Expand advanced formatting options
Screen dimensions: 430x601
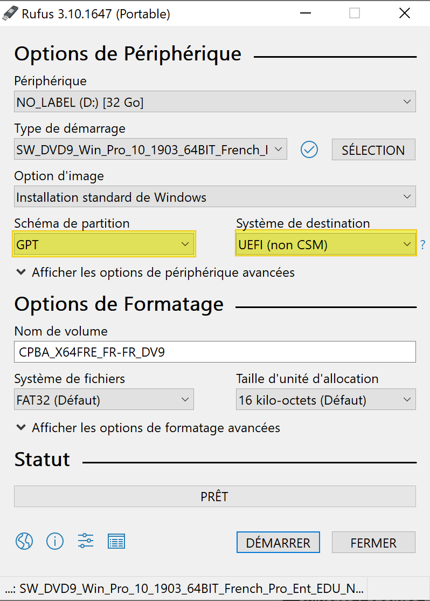[148, 428]
